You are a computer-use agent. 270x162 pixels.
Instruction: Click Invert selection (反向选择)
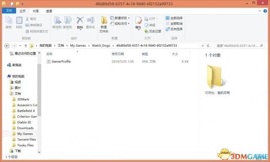tap(174, 29)
